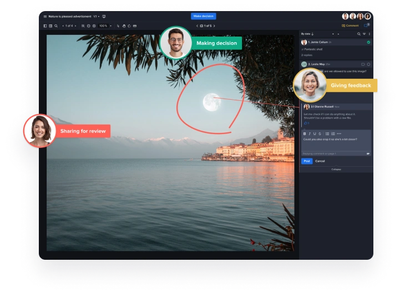The width and height of the screenshot is (405, 293).
Task: Select the arrow pointer tool
Action: 118,26
